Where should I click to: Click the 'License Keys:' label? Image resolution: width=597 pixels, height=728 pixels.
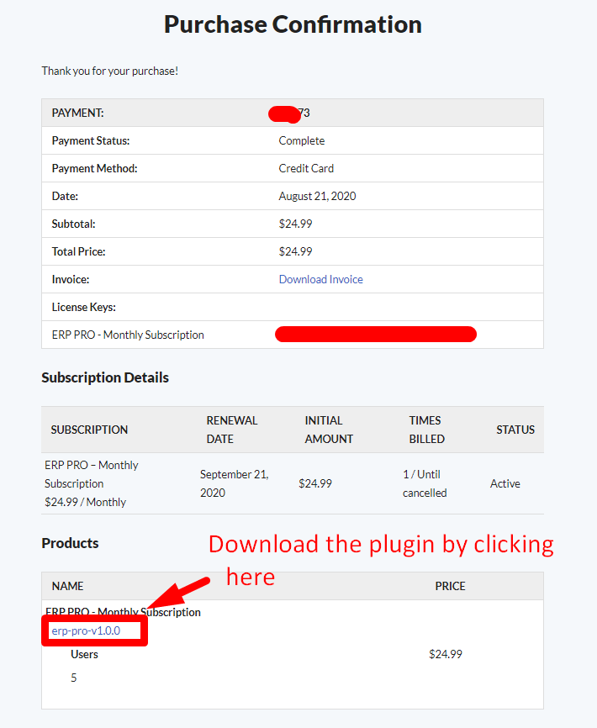pyautogui.click(x=83, y=307)
